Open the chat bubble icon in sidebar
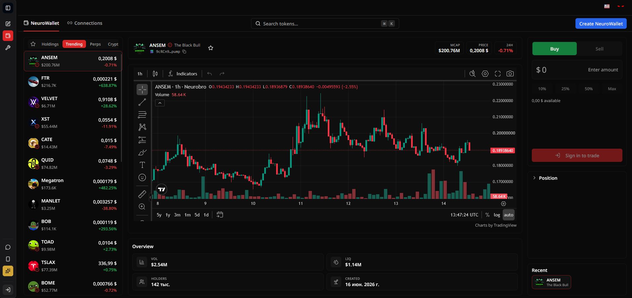Viewport: 632px width, 298px height. [x=8, y=247]
